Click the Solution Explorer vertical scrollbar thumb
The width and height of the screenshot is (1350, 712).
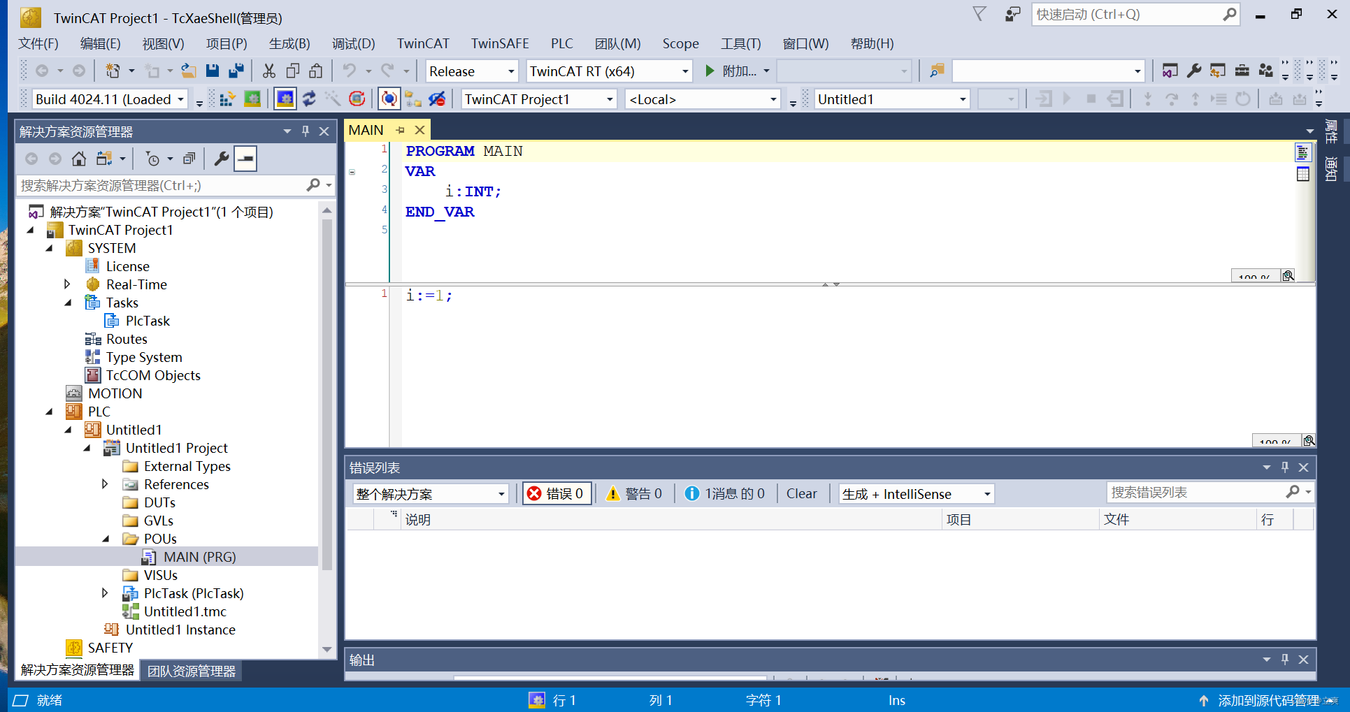pos(326,395)
